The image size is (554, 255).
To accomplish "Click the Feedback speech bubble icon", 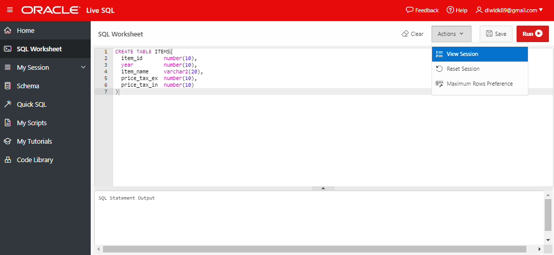I will pyautogui.click(x=409, y=10).
